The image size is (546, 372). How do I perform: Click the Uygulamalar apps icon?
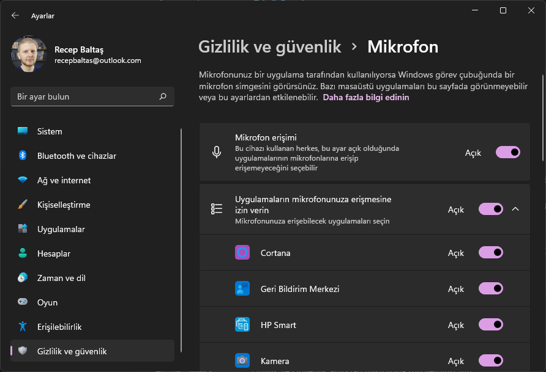click(x=23, y=229)
